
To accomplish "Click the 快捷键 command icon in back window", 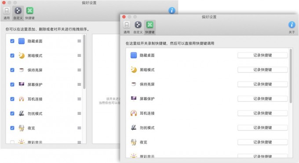I will pyautogui.click(x=30, y=11).
